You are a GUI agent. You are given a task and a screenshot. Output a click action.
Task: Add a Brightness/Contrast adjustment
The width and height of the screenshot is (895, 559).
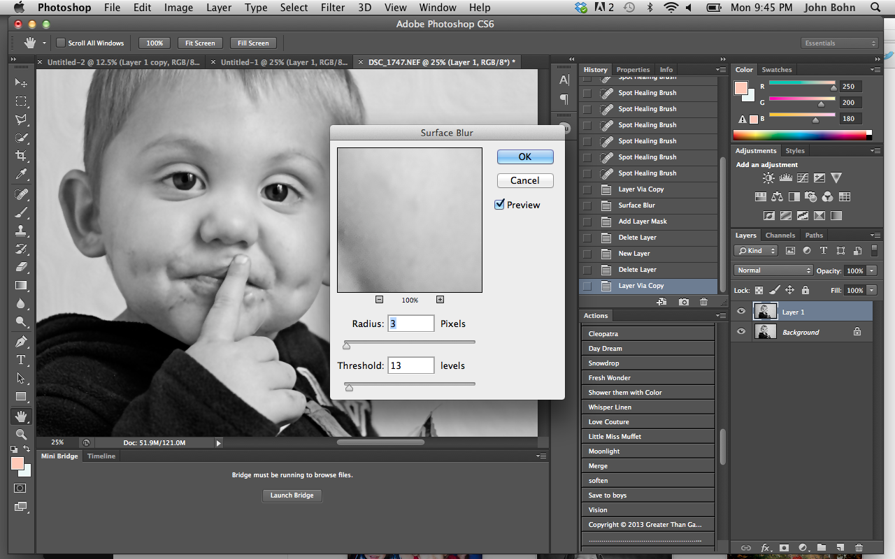[x=768, y=178]
